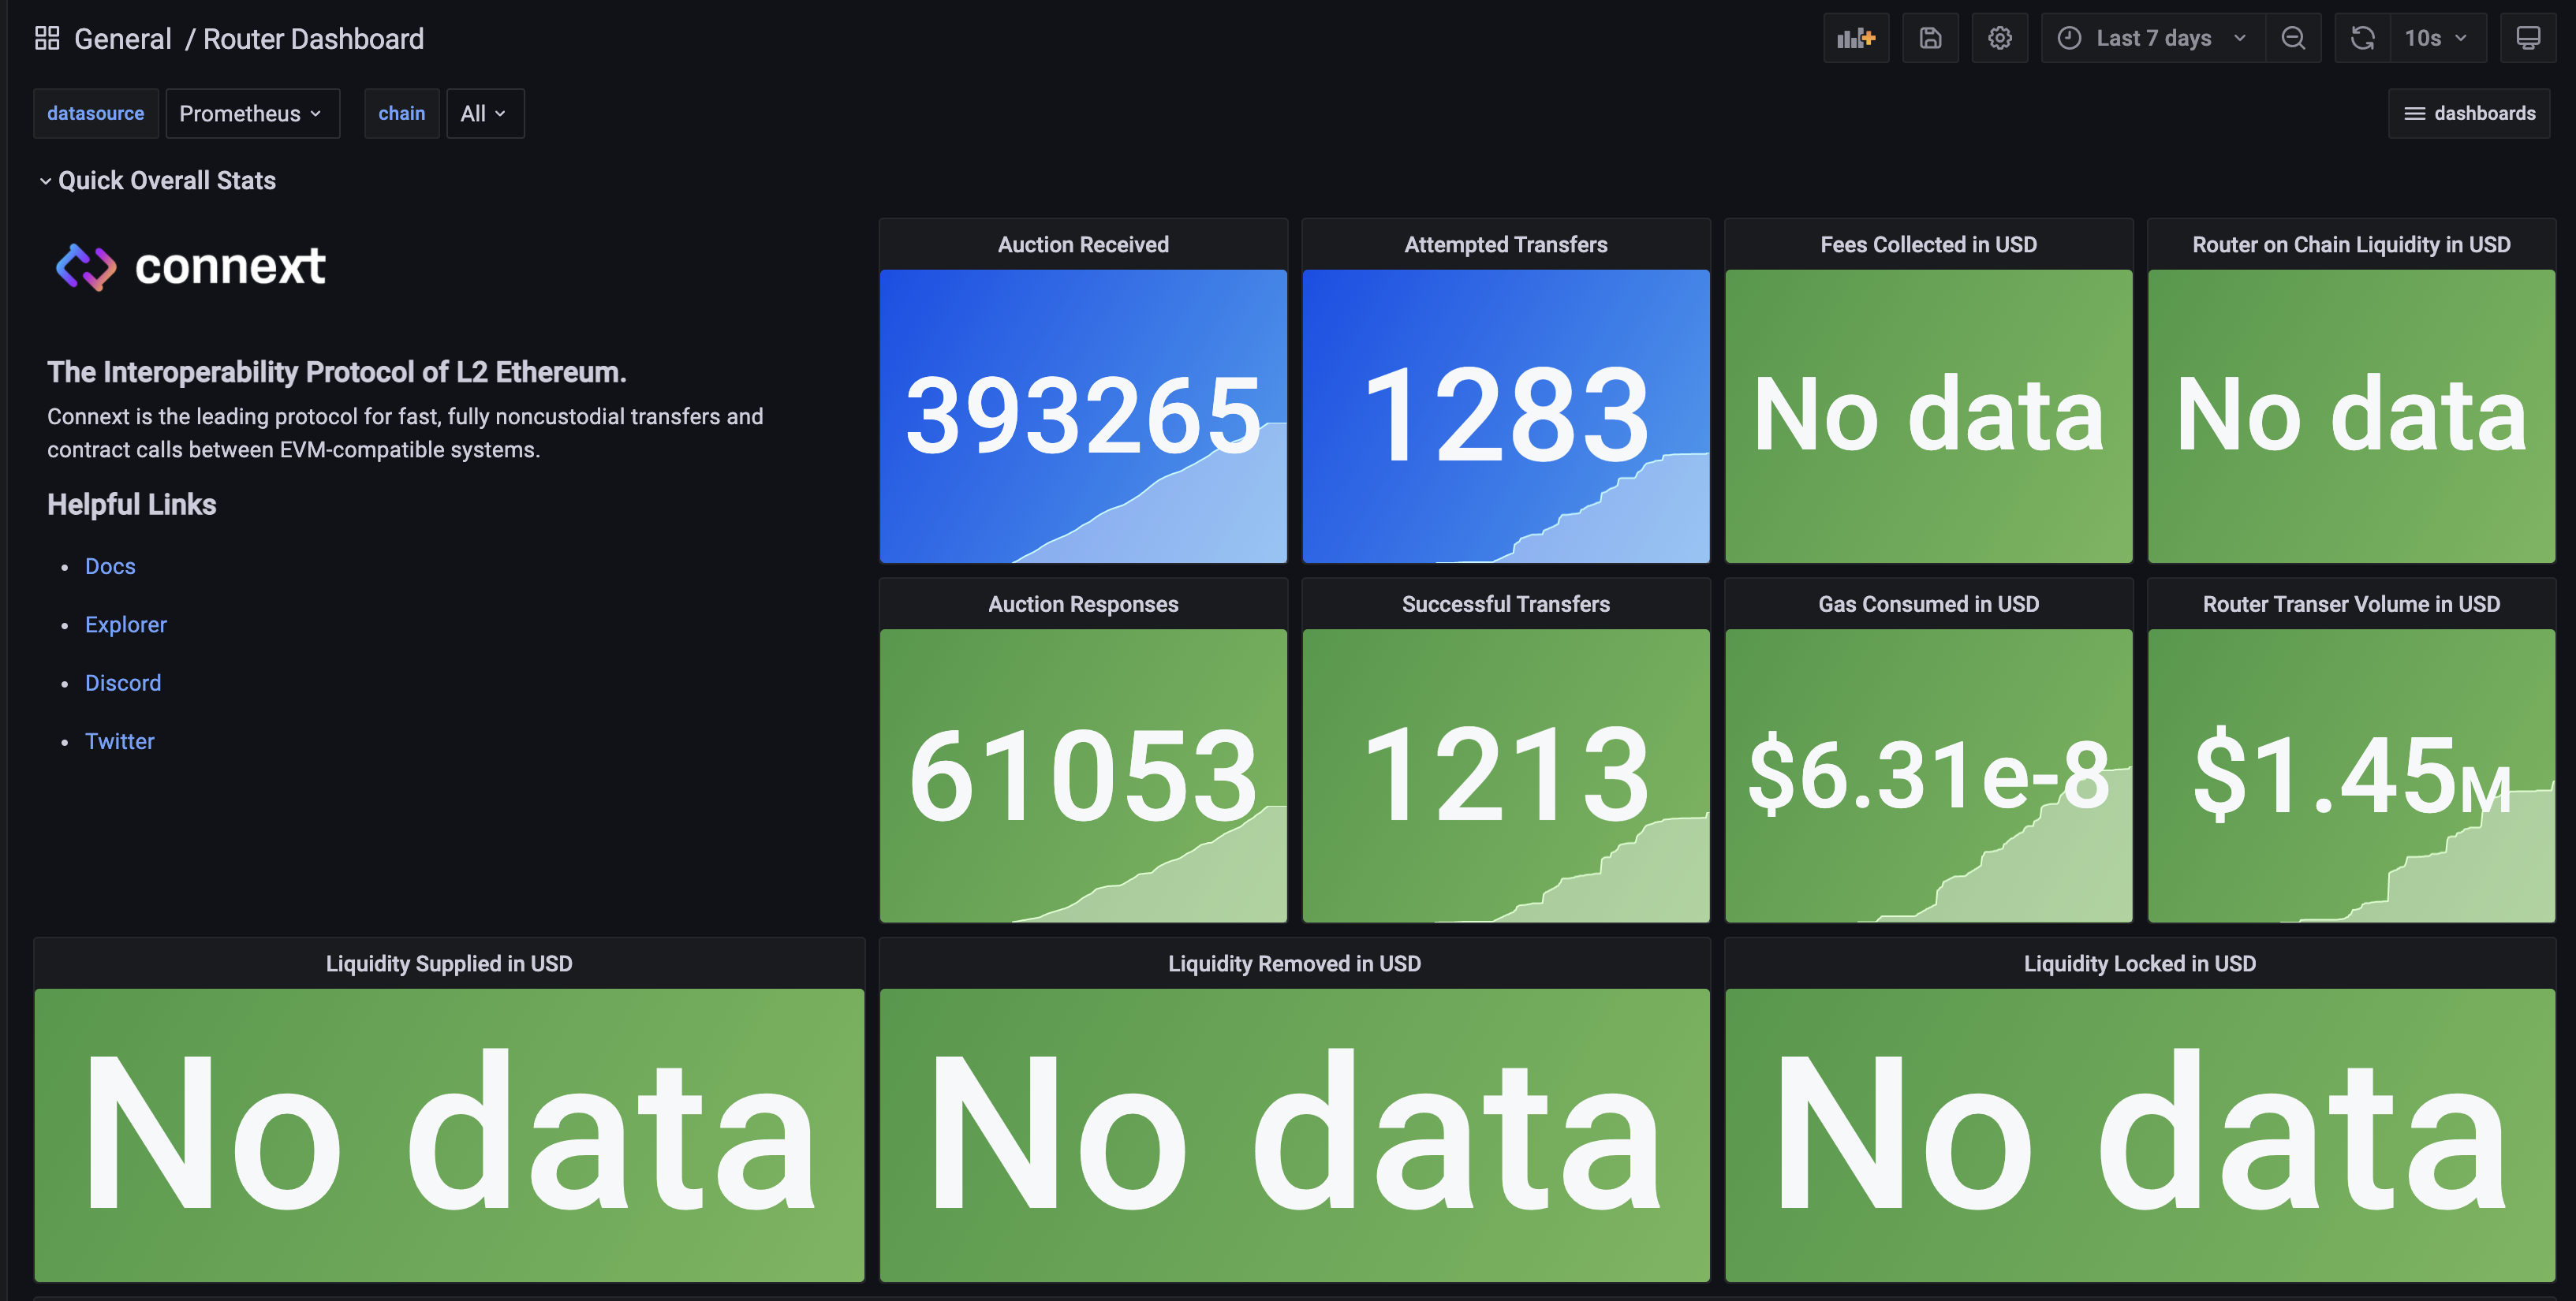Open the Discord link
The height and width of the screenshot is (1301, 2576).
click(123, 683)
